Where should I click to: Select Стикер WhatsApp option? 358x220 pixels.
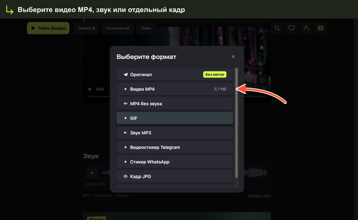tap(175, 162)
